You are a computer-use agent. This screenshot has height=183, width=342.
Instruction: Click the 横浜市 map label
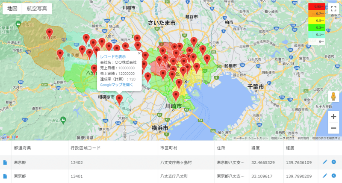coord(160,128)
